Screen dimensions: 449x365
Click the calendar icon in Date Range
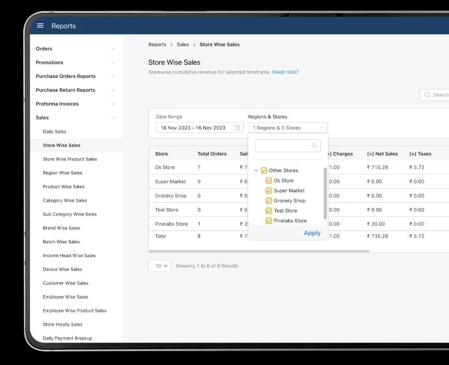click(237, 128)
